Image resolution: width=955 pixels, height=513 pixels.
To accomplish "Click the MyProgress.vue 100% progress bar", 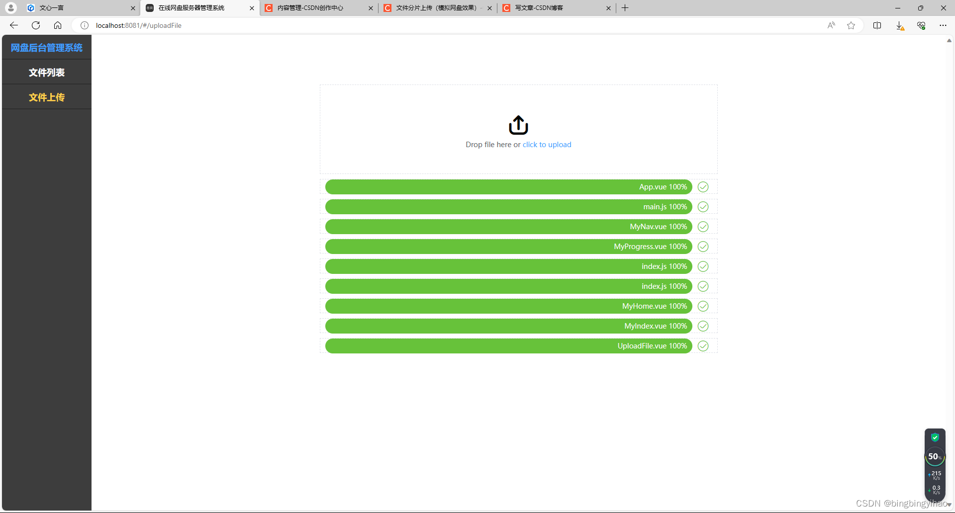I will click(508, 247).
